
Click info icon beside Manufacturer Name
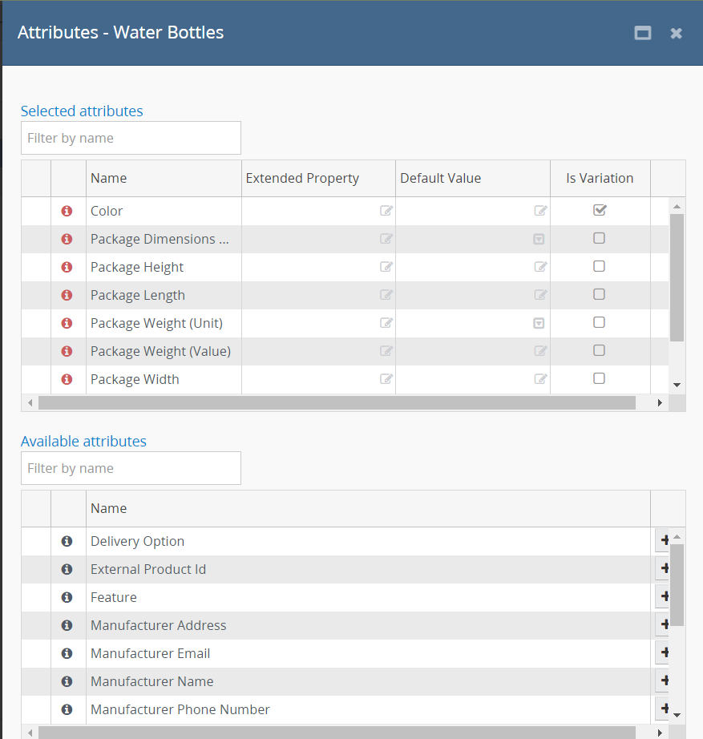click(67, 681)
